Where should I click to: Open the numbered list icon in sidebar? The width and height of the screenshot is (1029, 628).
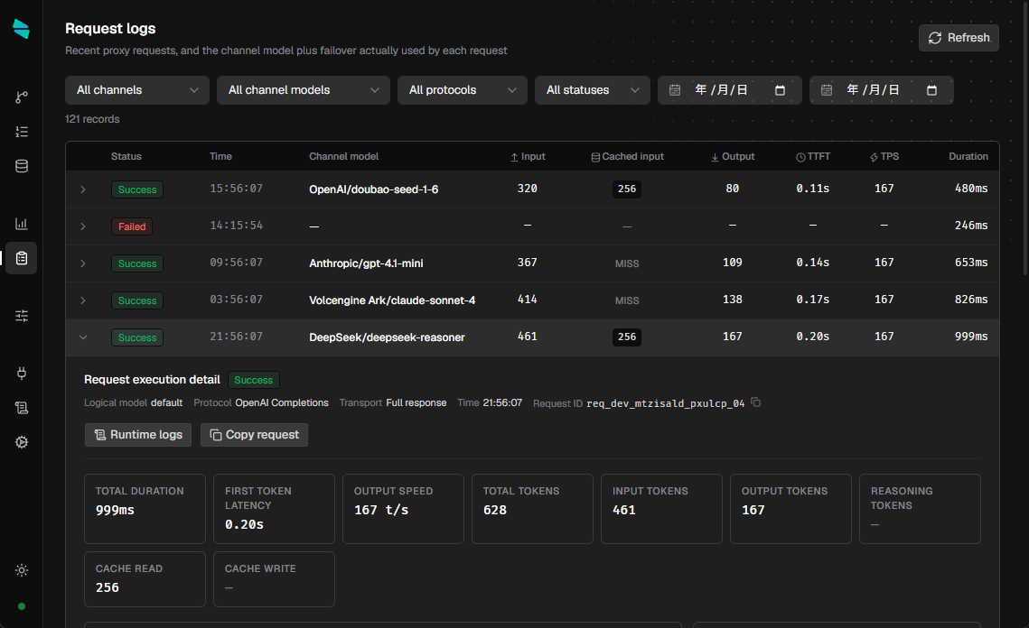(x=22, y=132)
